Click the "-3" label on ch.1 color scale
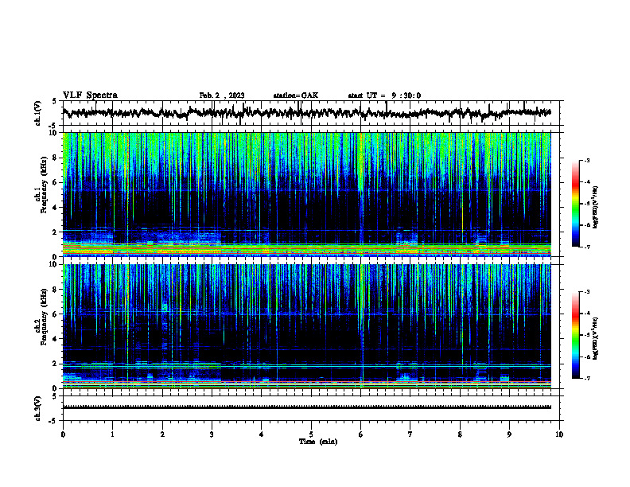The width and height of the screenshot is (630, 487). coord(587,161)
